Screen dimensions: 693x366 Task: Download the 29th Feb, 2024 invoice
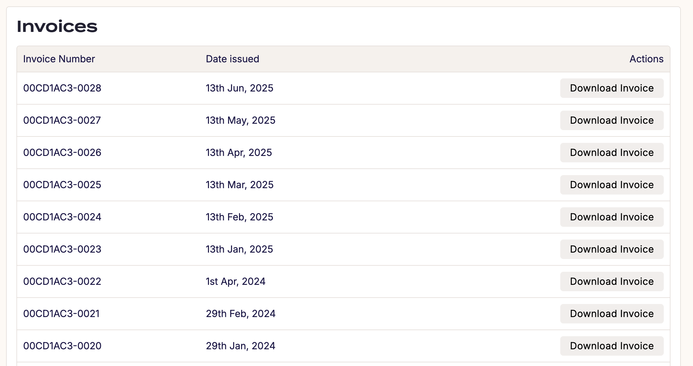[x=611, y=314]
